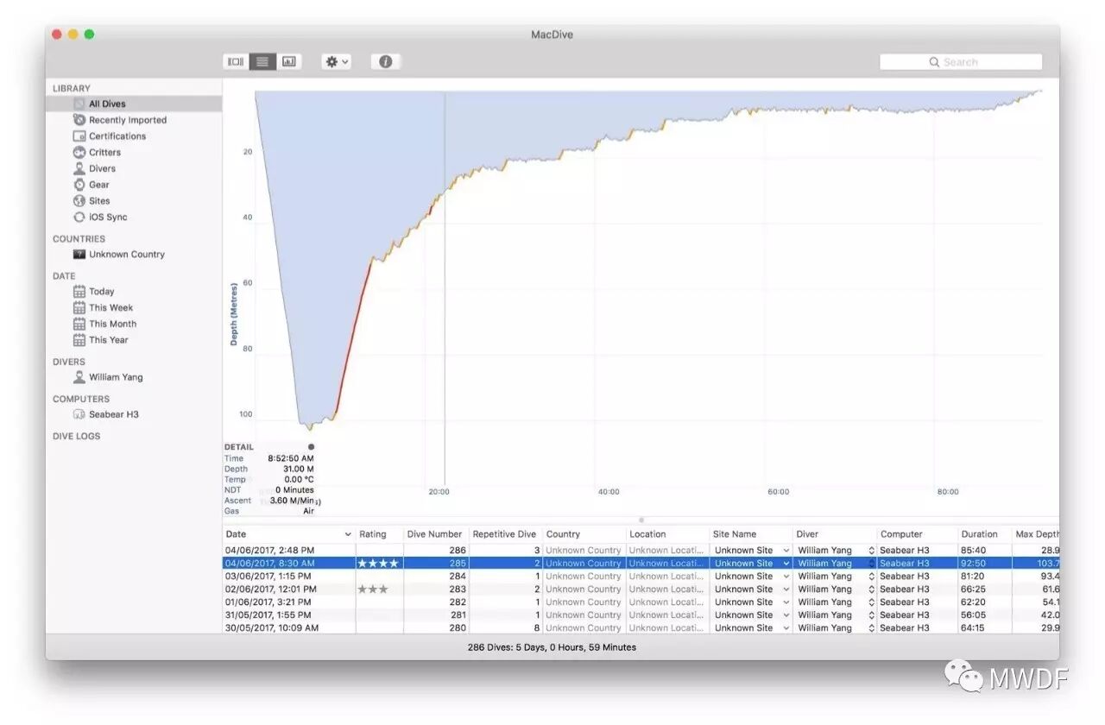Open Site Name dropdown for dive 286
This screenshot has width=1105, height=725.
click(x=786, y=551)
